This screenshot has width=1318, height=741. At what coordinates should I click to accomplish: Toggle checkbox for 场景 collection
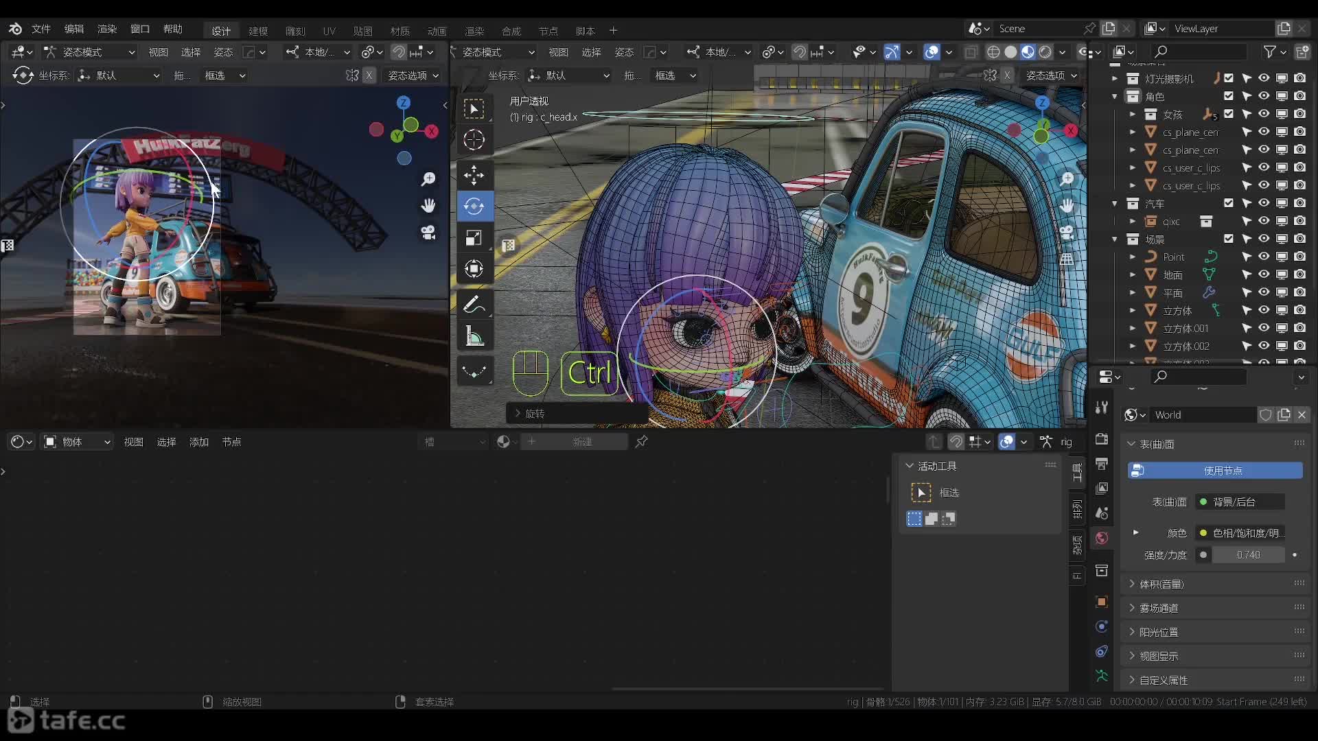[x=1228, y=239]
